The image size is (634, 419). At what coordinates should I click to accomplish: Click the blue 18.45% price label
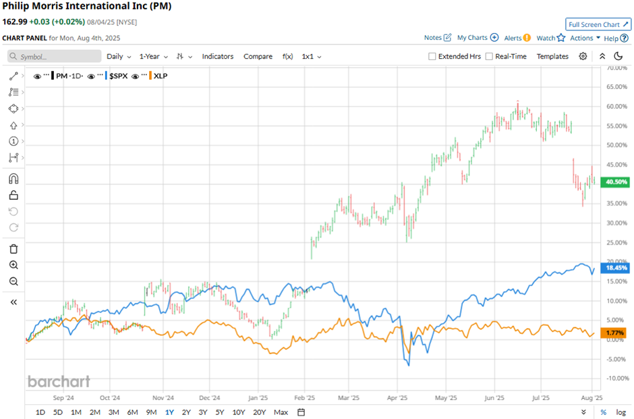coord(615,268)
